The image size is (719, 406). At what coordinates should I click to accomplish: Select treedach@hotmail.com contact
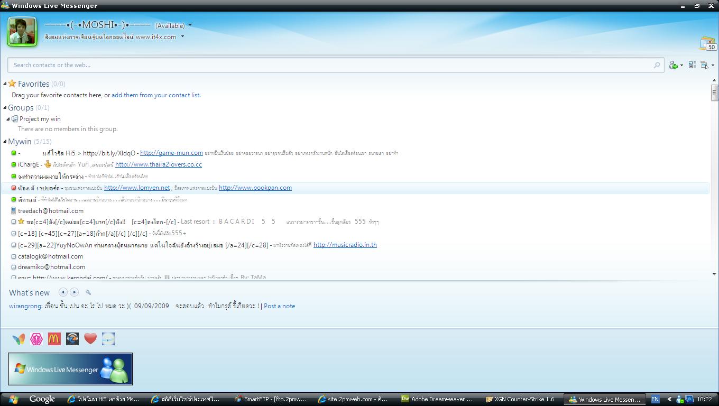[x=51, y=211]
